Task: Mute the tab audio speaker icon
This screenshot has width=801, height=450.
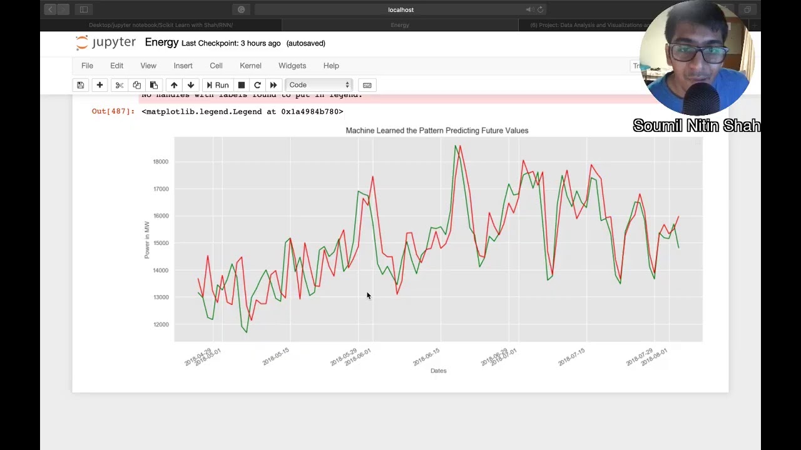Action: pyautogui.click(x=529, y=9)
